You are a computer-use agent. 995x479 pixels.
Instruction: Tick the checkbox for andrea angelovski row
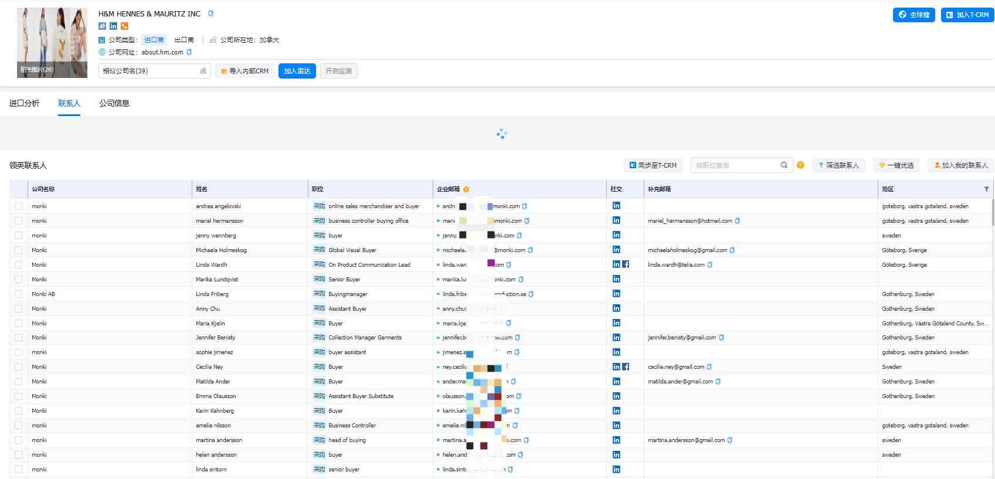tap(19, 206)
